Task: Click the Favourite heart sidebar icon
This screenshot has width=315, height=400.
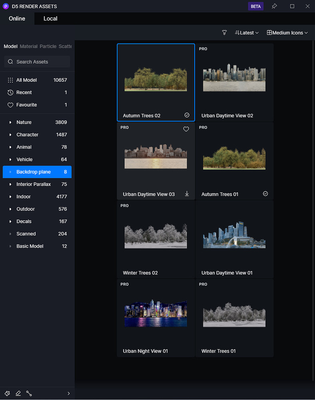Action: coord(10,105)
